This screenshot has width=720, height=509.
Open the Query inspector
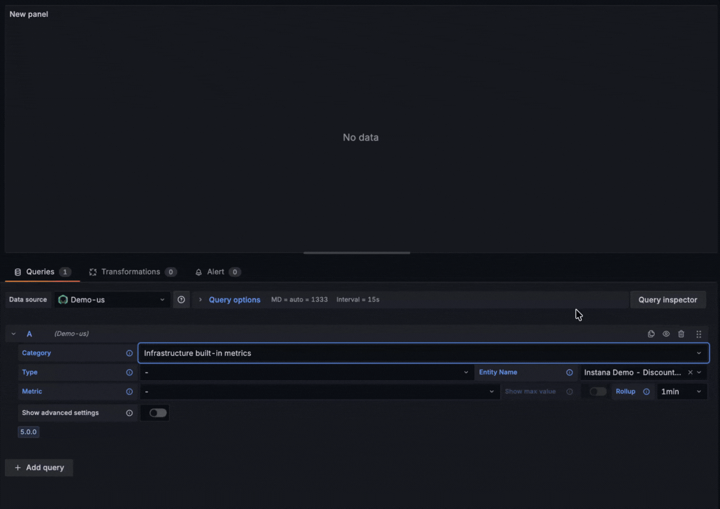click(668, 300)
